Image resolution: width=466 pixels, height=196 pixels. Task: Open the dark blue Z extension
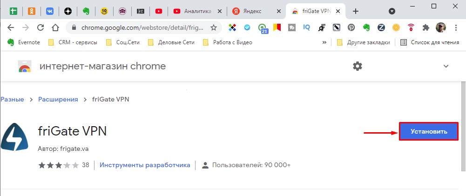click(x=381, y=27)
